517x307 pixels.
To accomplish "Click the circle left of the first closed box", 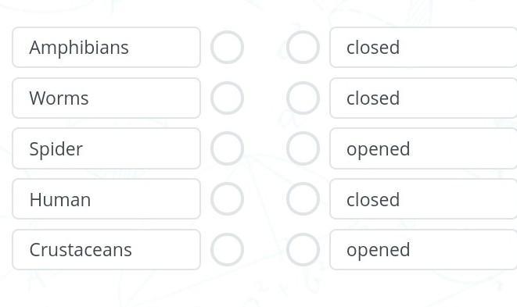I will click(303, 47).
